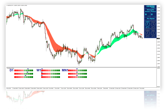Click the Gemini strength value 0
166x110 pixels.
click(x=146, y=14)
